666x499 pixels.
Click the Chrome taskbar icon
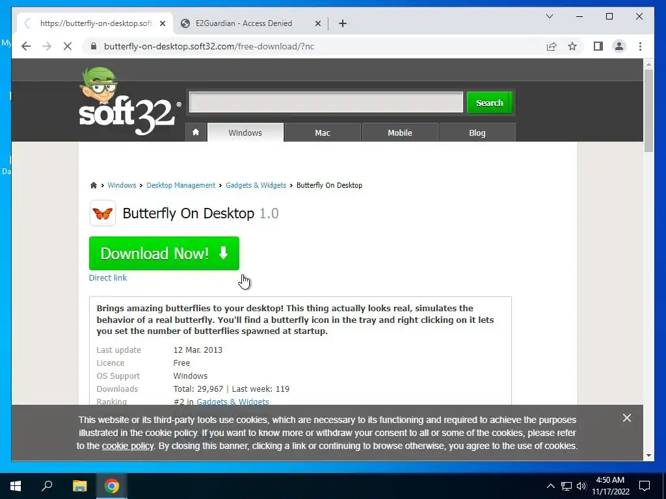pos(112,486)
